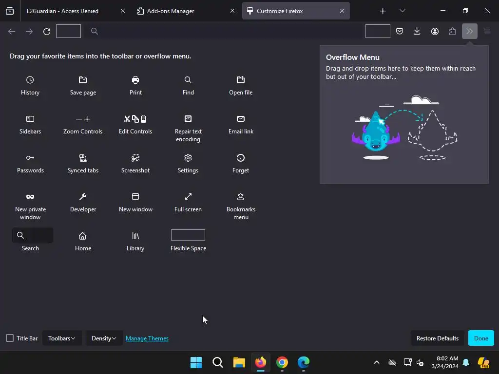The width and height of the screenshot is (499, 374).
Task: Enable the Title Bar checkbox
Action: [x=10, y=338]
